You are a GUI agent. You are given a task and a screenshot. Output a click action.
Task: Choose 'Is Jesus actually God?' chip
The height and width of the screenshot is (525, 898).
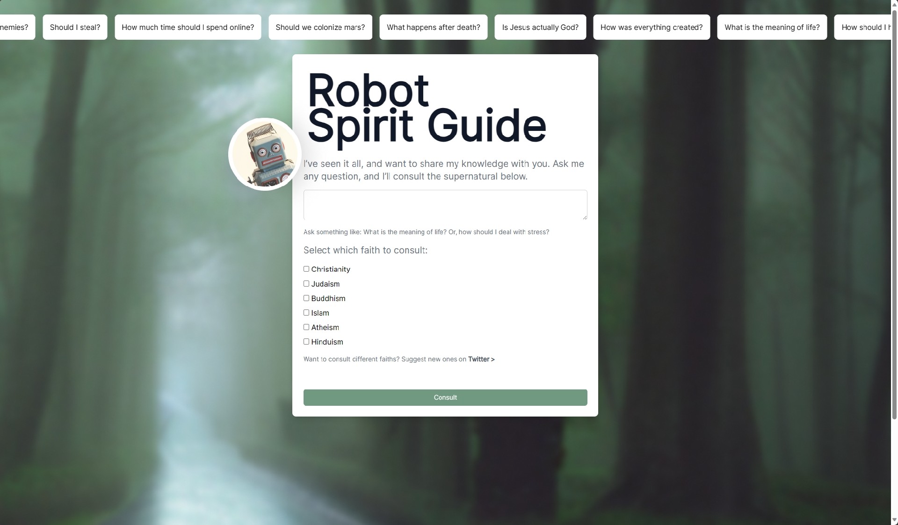pos(540,27)
